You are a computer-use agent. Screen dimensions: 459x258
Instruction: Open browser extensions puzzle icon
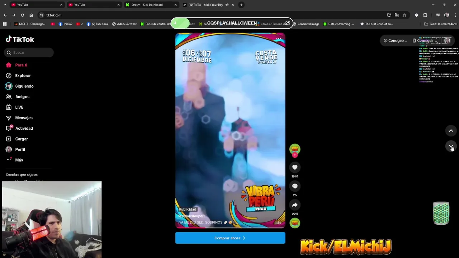[425, 15]
